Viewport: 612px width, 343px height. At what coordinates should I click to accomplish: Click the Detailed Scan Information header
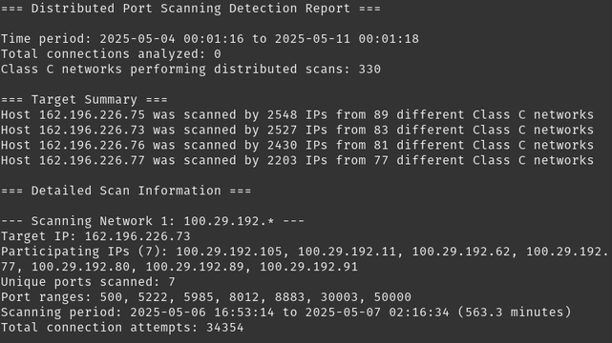[126, 191]
